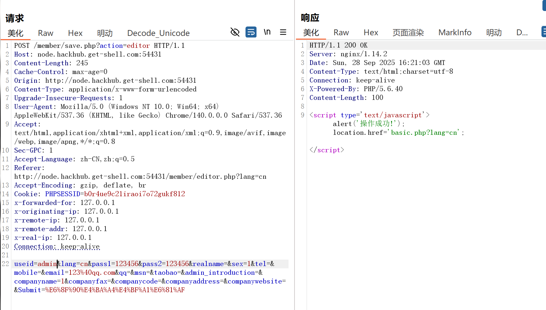Image resolution: width=546 pixels, height=310 pixels.
Task: Click the Host header value node.hackhub.get-shell.com:54431
Action: point(99,54)
